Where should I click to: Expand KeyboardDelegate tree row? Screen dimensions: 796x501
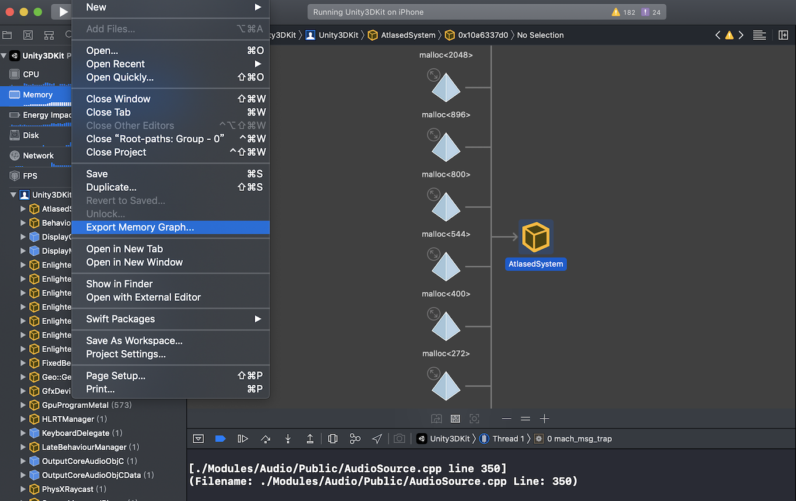click(x=23, y=433)
